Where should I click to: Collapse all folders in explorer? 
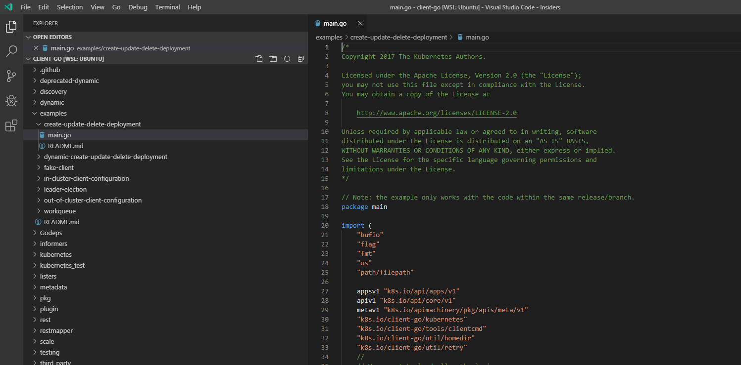coord(301,59)
